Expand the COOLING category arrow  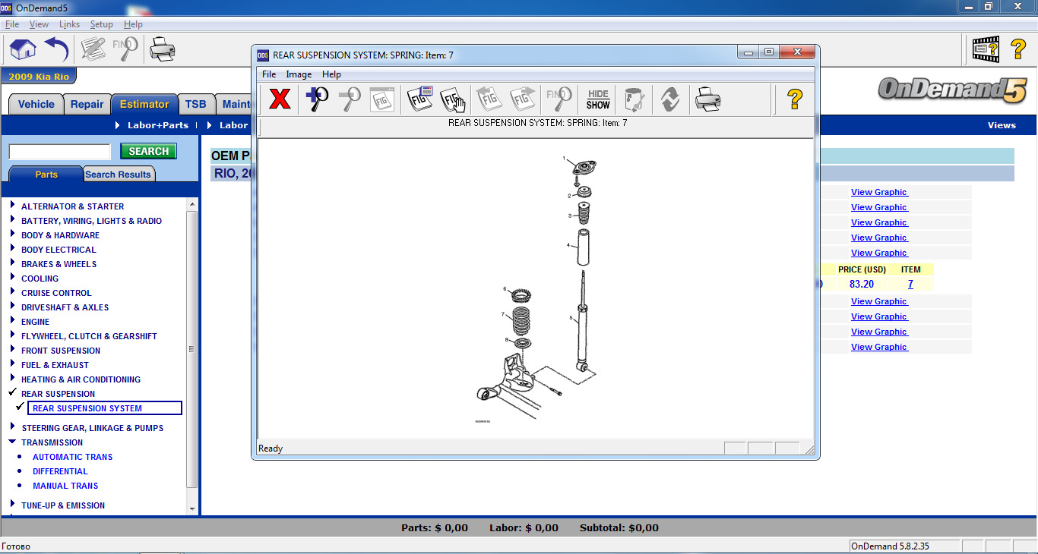pos(13,278)
